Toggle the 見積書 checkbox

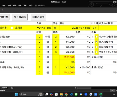[12, 28]
